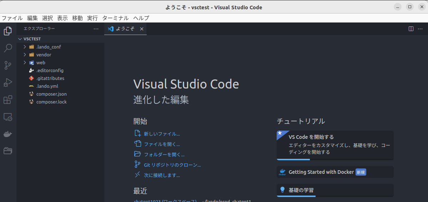Open the Explorer view in activity bar

click(x=7, y=31)
